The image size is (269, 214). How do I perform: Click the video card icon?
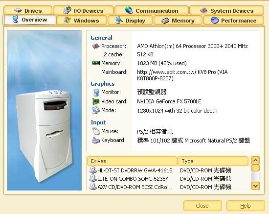point(96,101)
